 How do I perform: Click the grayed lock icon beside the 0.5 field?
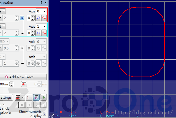point(22,48)
